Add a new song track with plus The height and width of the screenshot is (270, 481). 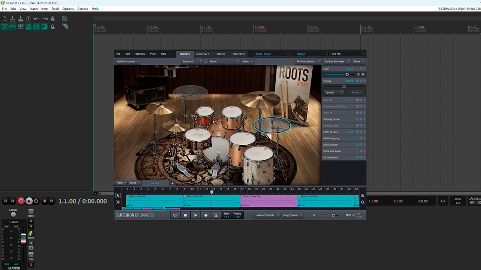pos(172,183)
